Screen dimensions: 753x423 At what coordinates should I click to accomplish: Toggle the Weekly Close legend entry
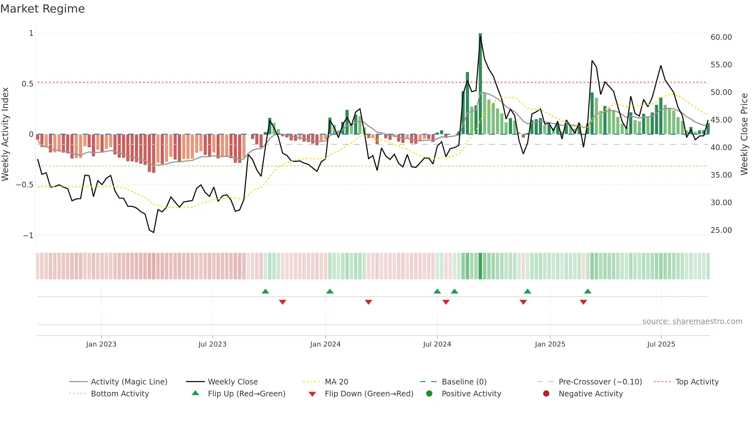click(222, 382)
